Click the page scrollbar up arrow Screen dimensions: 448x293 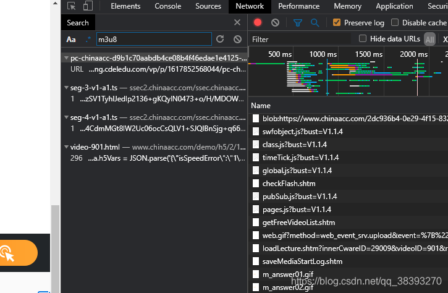point(56,4)
